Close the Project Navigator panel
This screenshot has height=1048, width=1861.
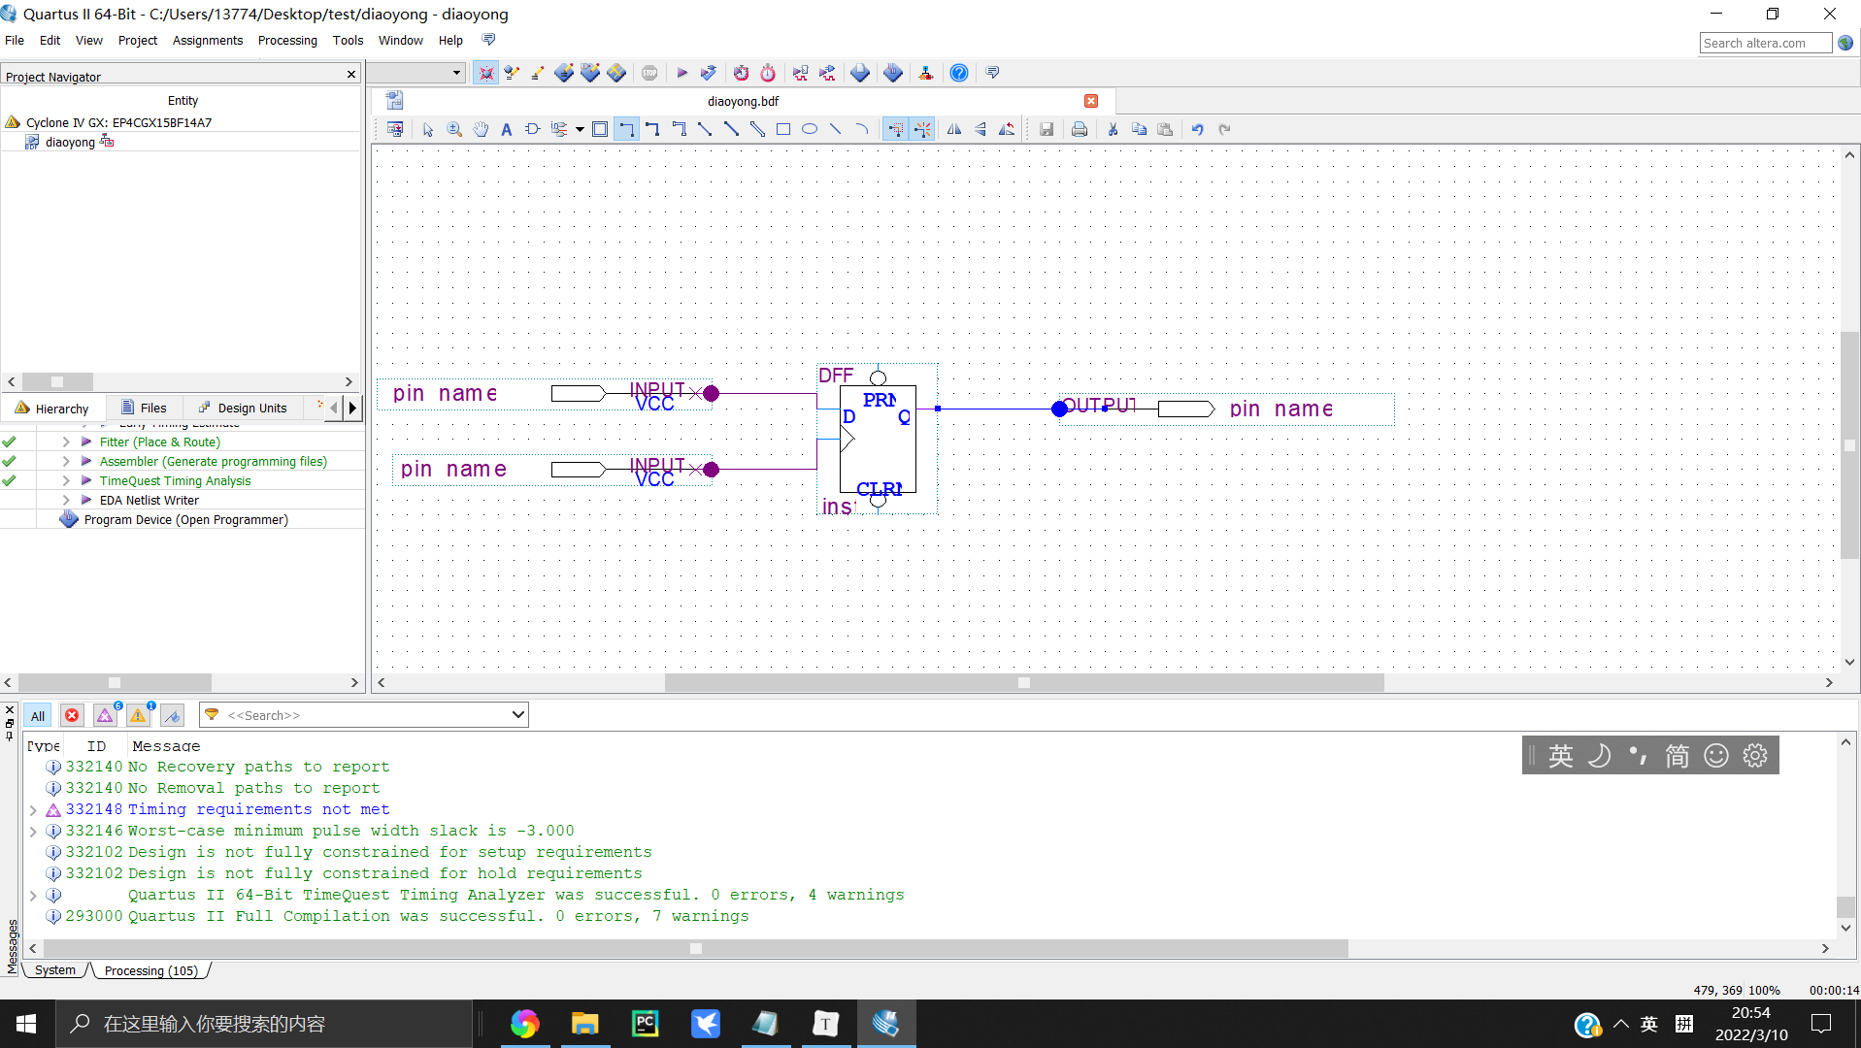click(x=351, y=75)
